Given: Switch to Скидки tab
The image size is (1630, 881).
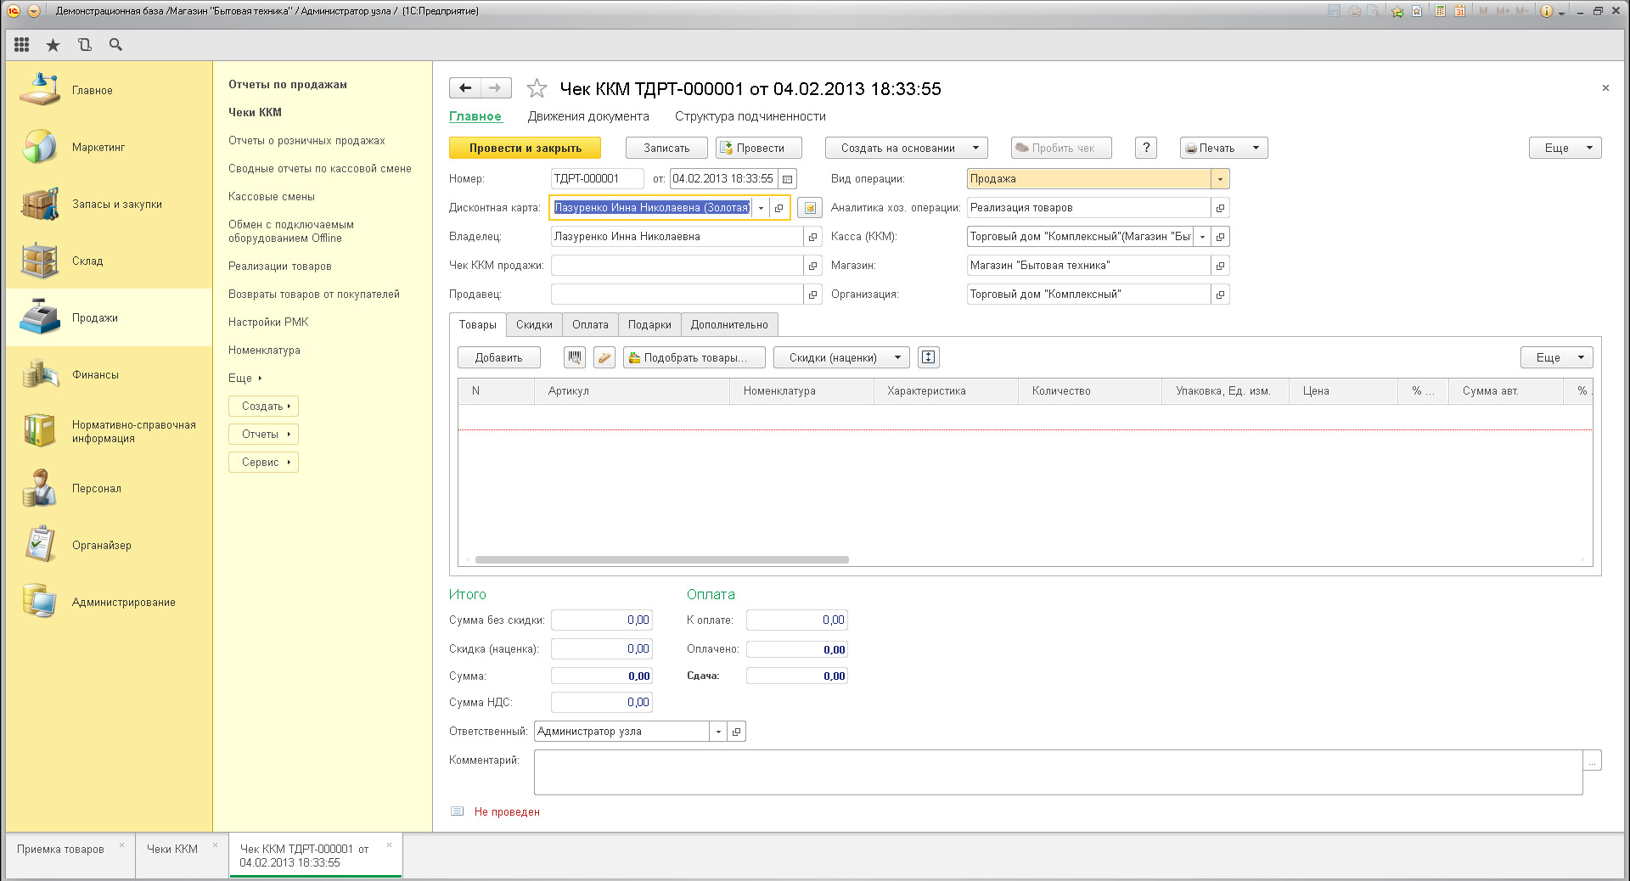Looking at the screenshot, I should pos(534,324).
